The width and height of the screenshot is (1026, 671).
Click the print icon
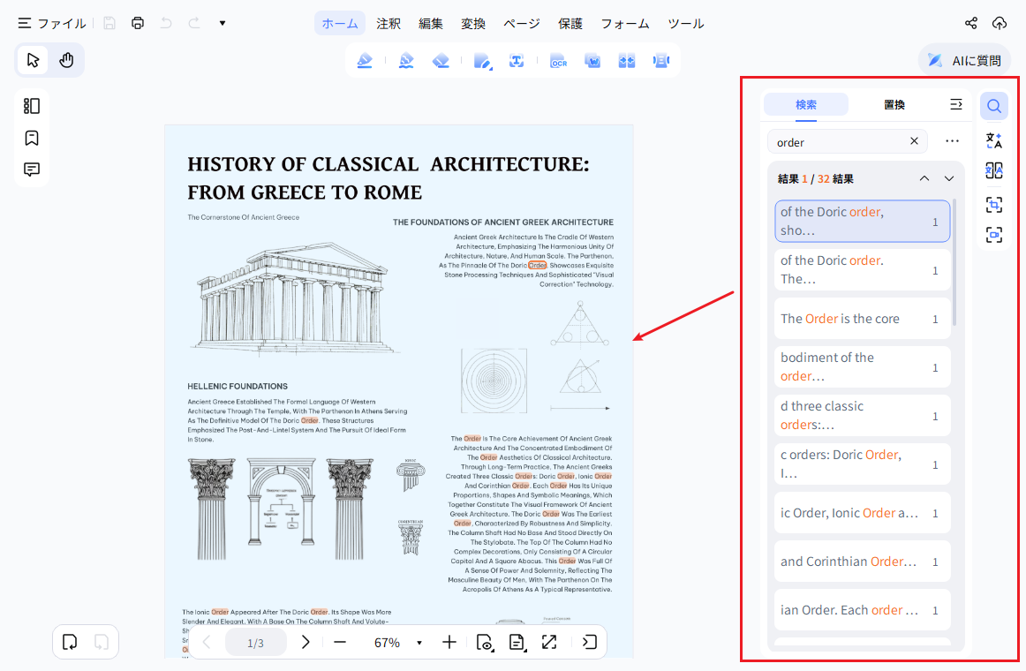(x=138, y=24)
